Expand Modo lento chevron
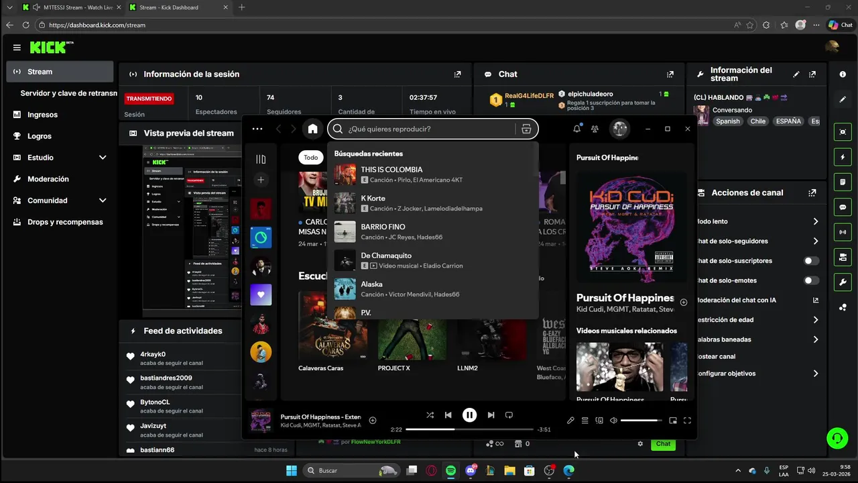The width and height of the screenshot is (858, 483). (816, 221)
